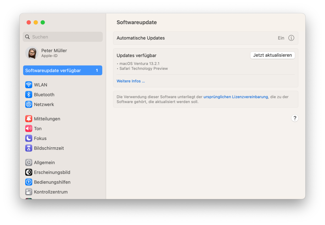This screenshot has width=325, height=225.
Task: Click the WLAN wifi icon in sidebar
Action: [29, 85]
